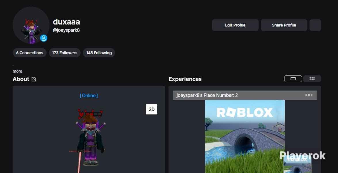The image size is (338, 173).
Task: Edit the About section via pencil icon
Action: 34,79
